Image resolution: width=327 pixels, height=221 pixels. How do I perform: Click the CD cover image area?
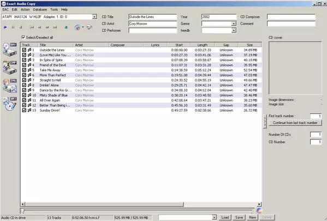tap(295, 68)
